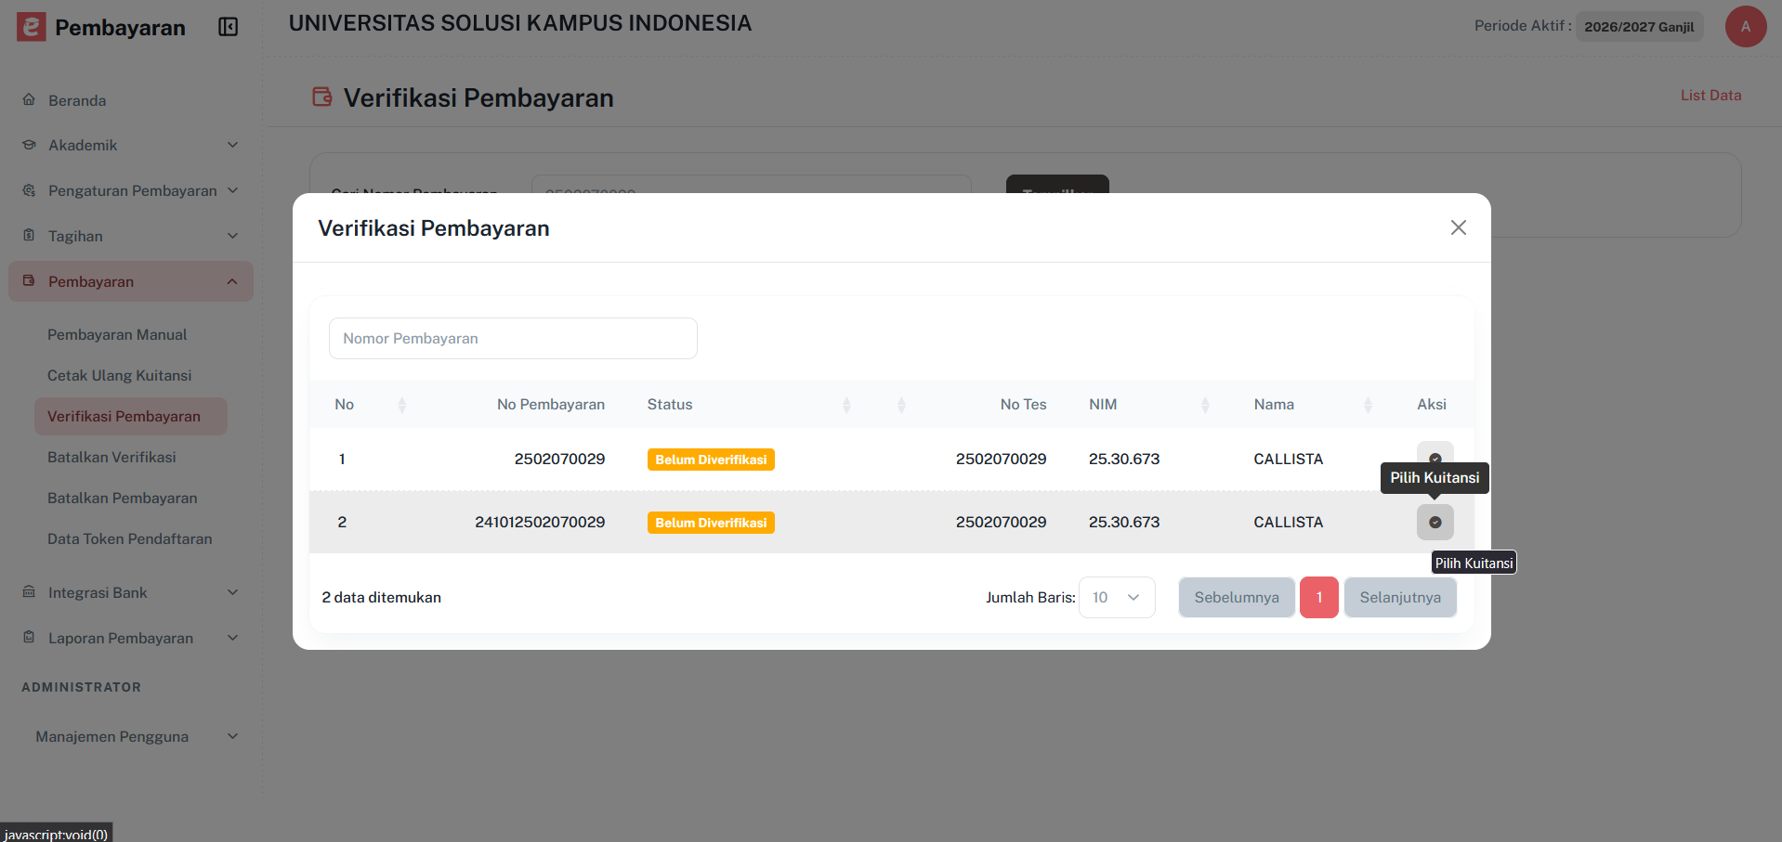This screenshot has height=842, width=1782.
Task: Toggle sort on the Nama column
Action: [x=1367, y=404]
